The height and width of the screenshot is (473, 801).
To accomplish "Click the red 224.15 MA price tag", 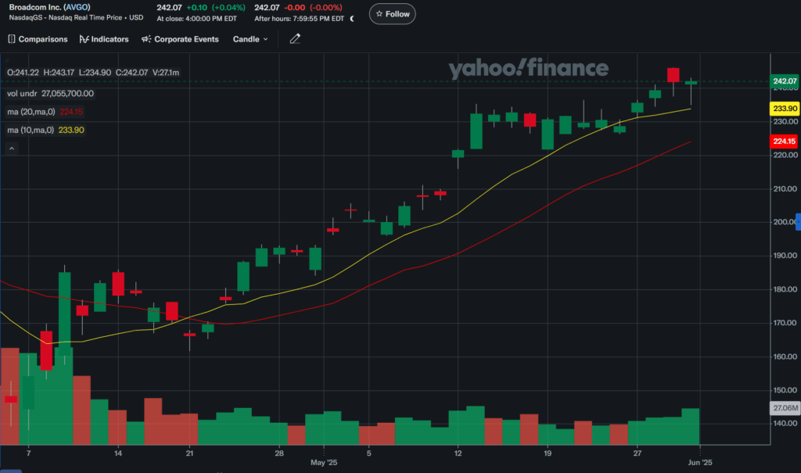I will [x=784, y=142].
